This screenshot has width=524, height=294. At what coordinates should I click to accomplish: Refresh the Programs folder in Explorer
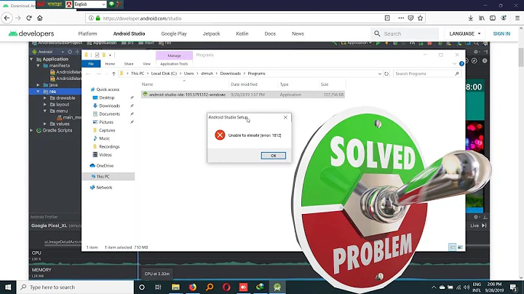click(386, 73)
